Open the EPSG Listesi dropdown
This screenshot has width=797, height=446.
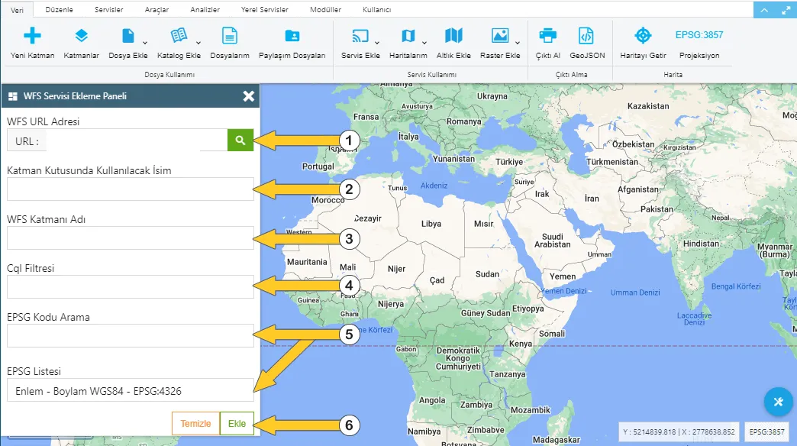click(x=130, y=390)
